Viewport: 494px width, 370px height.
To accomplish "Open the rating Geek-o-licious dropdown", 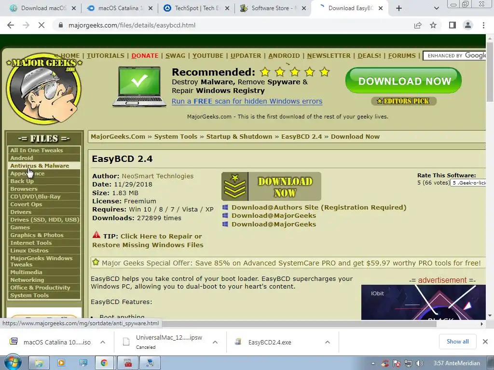I will [x=468, y=183].
